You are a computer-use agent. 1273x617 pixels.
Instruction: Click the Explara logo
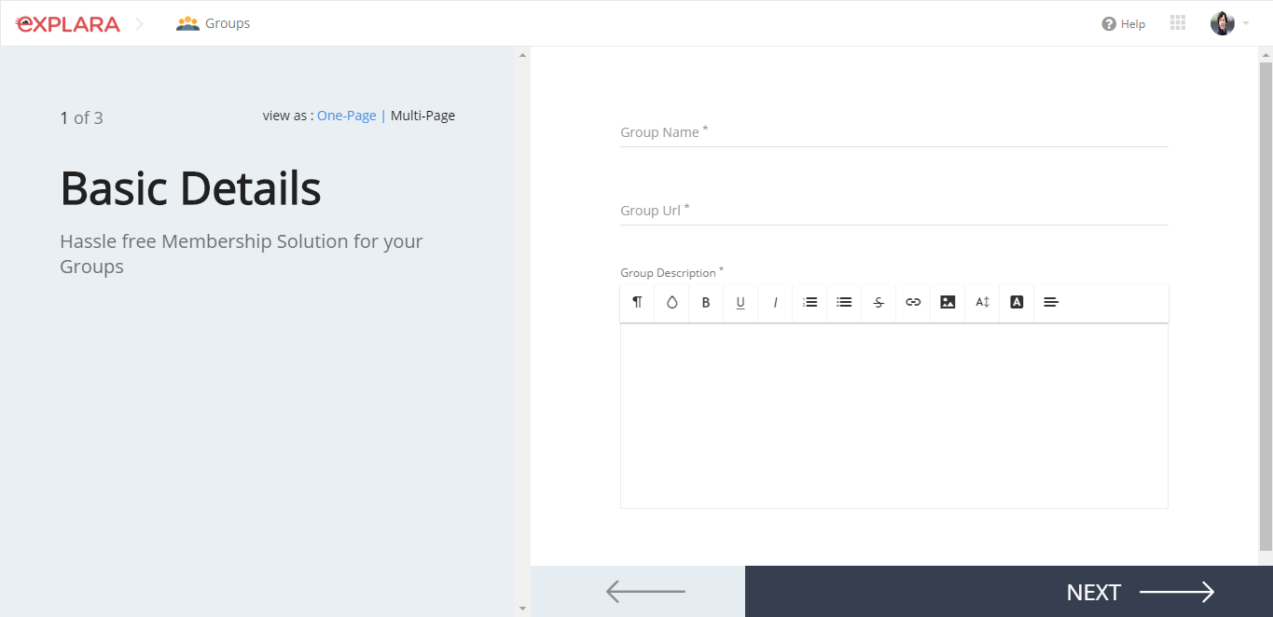68,23
